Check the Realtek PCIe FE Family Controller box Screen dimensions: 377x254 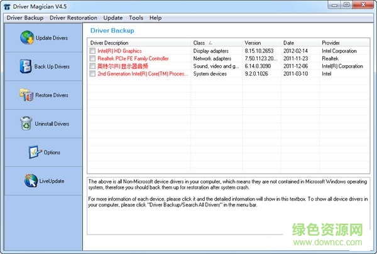pyautogui.click(x=93, y=58)
